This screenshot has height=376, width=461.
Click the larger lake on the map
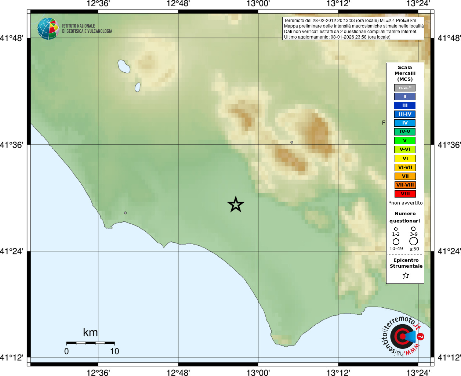coord(124,66)
